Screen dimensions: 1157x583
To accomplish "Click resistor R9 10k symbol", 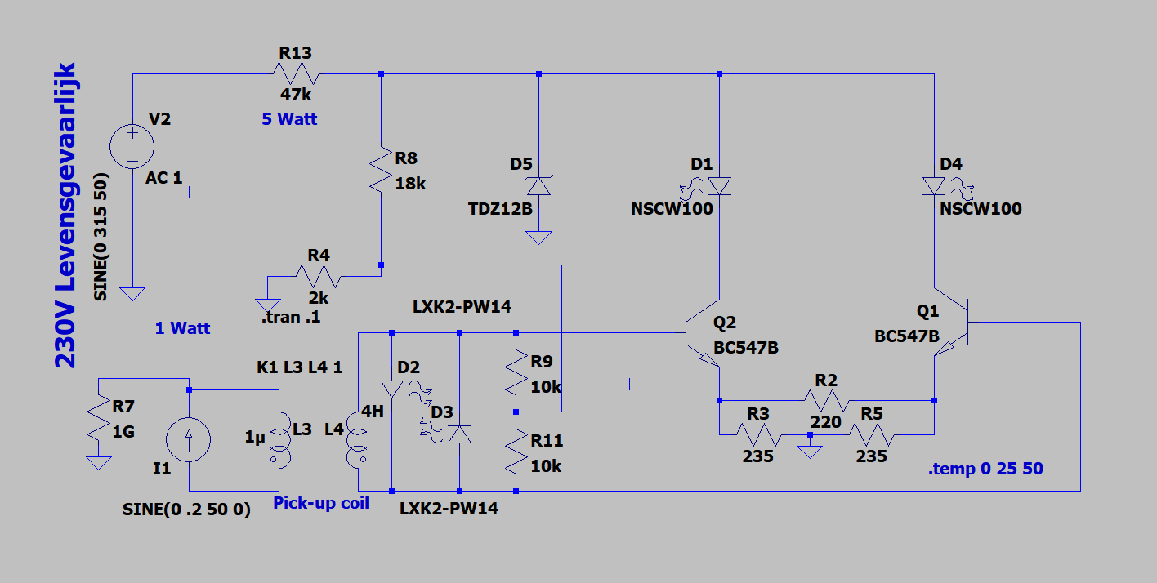I will point(516,372).
